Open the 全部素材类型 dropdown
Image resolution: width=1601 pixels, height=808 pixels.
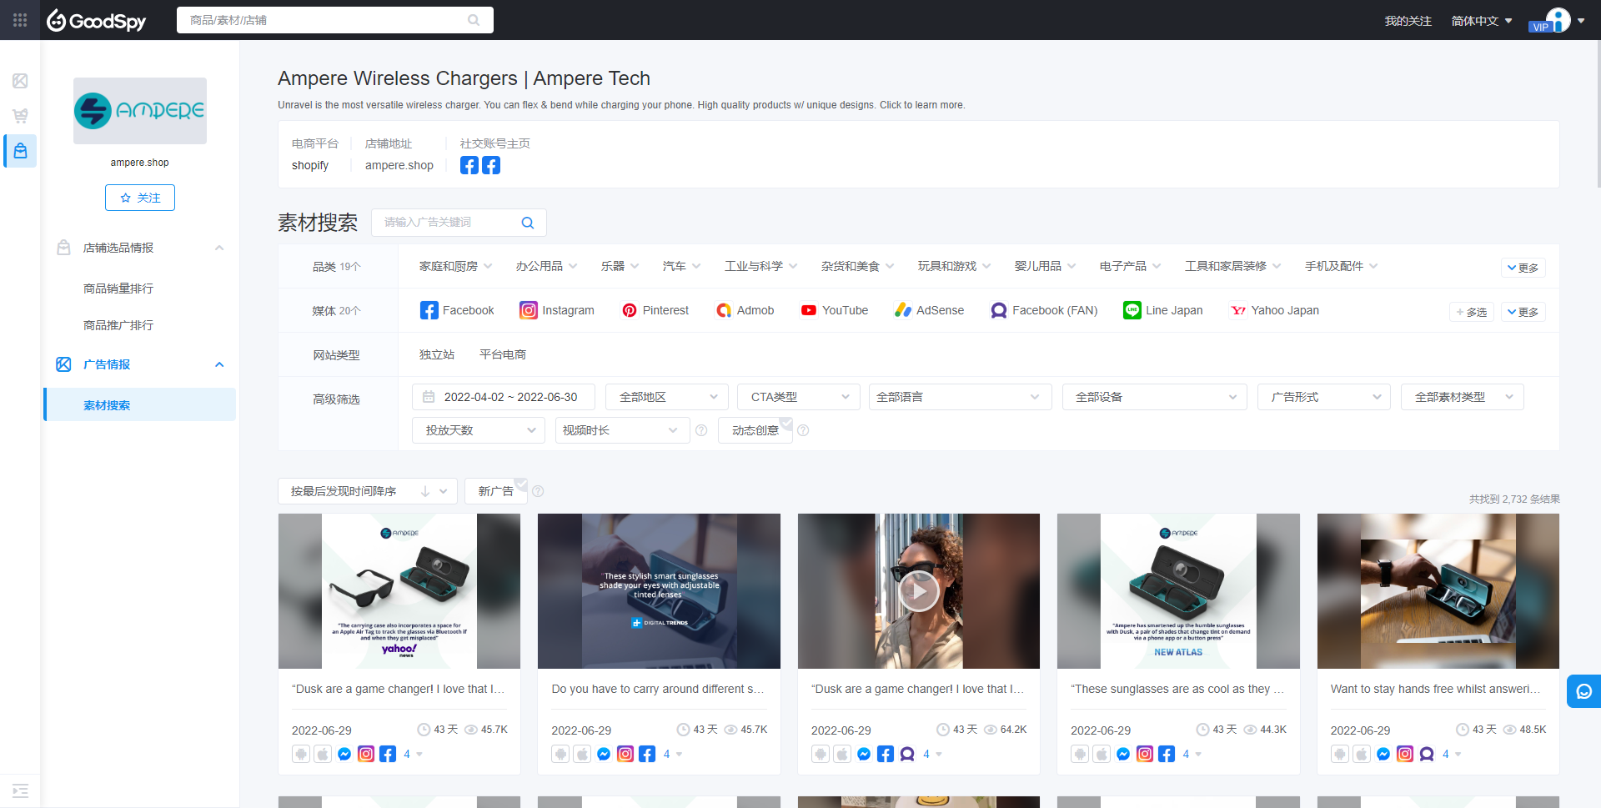coord(1463,397)
